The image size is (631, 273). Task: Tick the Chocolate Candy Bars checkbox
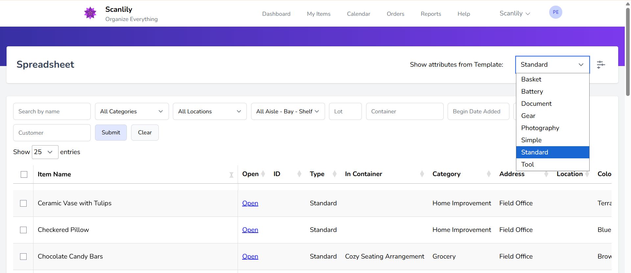[23, 257]
